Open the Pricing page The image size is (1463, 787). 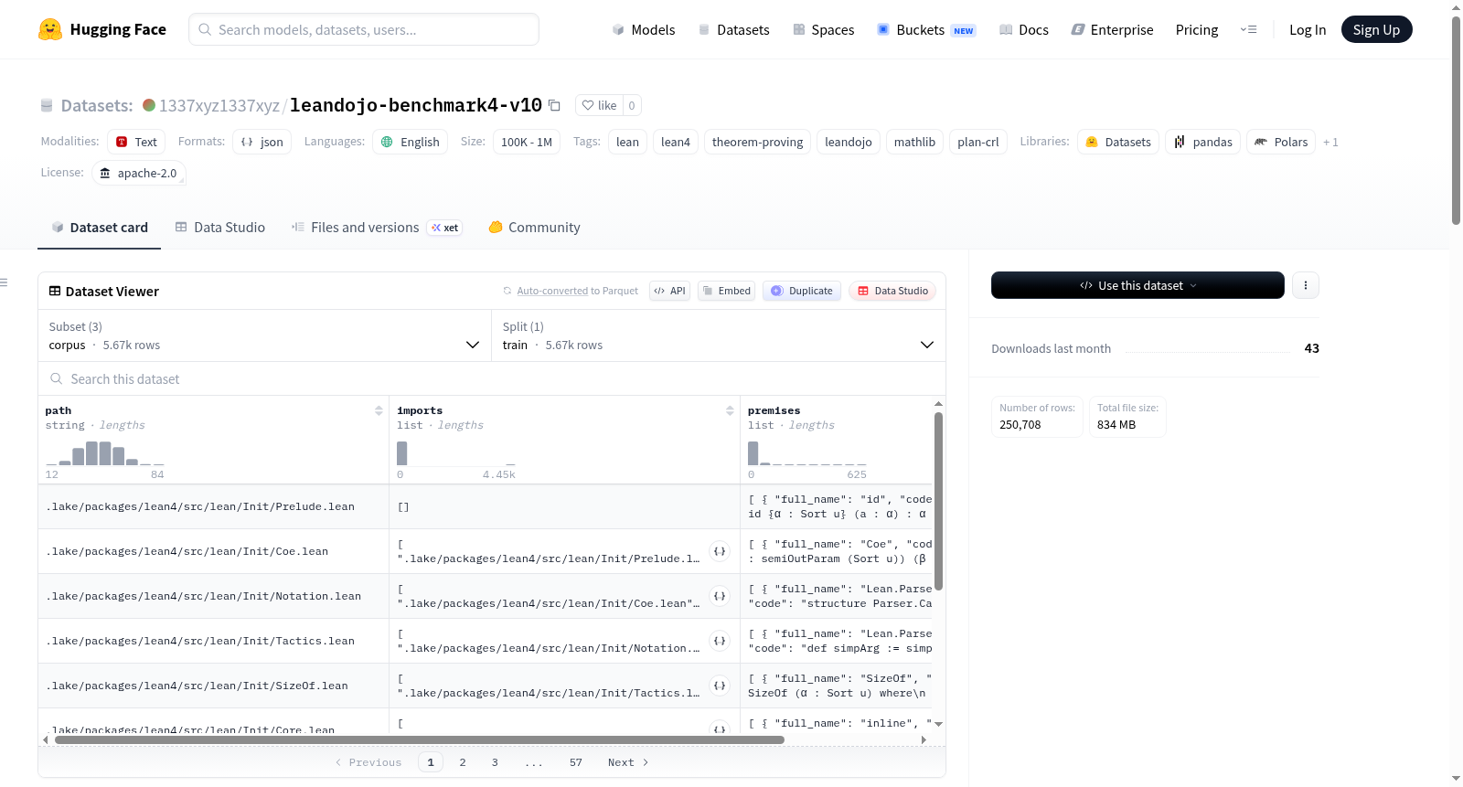tap(1197, 29)
